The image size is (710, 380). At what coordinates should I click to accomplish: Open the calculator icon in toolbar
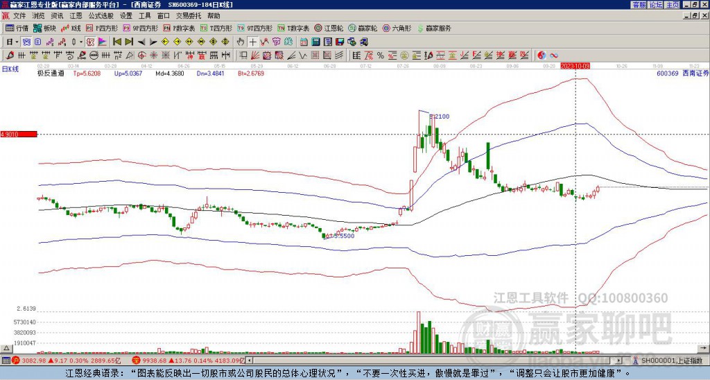coord(315,42)
